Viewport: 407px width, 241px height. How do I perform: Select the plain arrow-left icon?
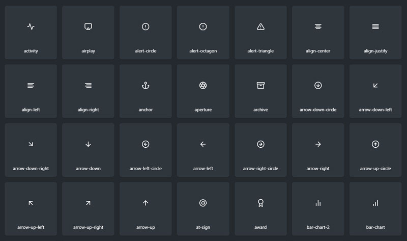[x=203, y=144]
